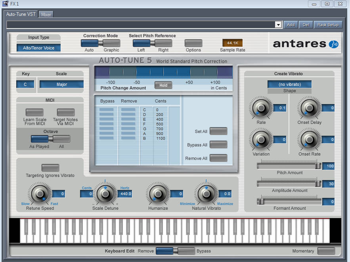
Task: Click the Remove All button
Action: tap(218, 158)
